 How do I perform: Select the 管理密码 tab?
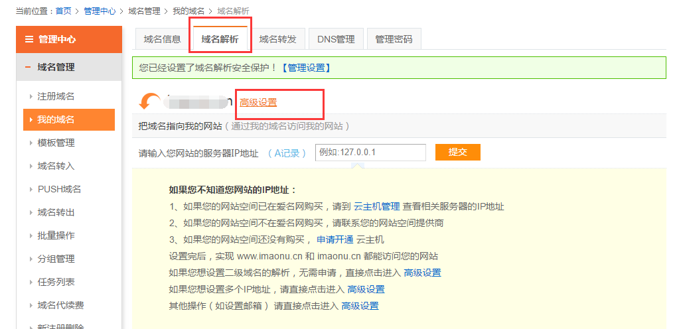(x=394, y=39)
